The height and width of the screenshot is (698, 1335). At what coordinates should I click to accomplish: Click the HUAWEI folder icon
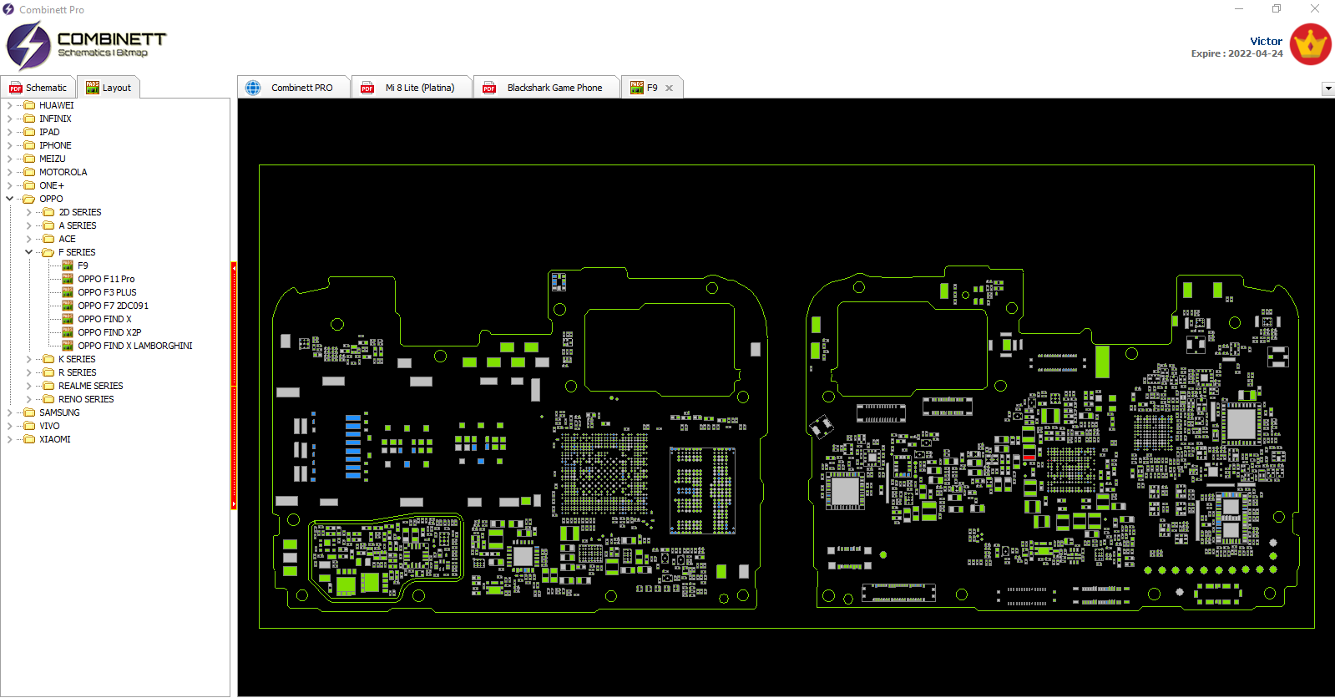tap(29, 105)
